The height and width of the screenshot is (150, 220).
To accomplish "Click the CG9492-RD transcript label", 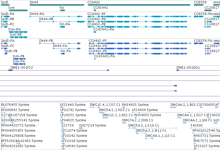I will 97,19.
